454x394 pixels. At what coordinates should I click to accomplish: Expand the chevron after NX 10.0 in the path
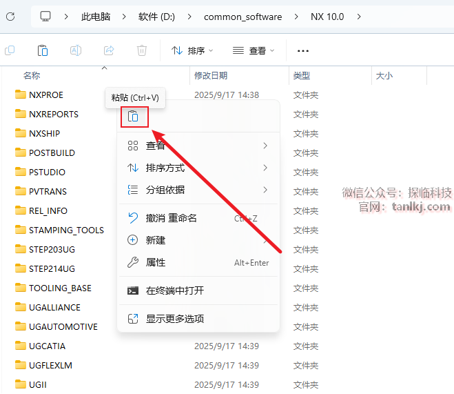pyautogui.click(x=359, y=17)
